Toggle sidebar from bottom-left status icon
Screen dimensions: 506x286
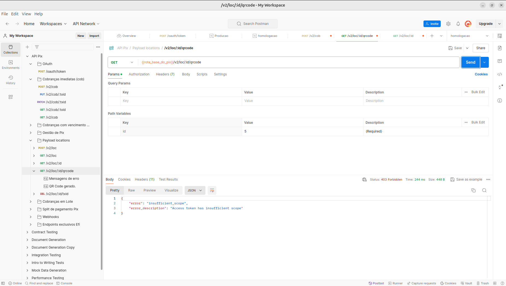[3, 283]
